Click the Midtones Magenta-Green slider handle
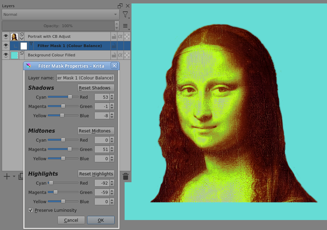This screenshot has width=327, height=230. 70,149
